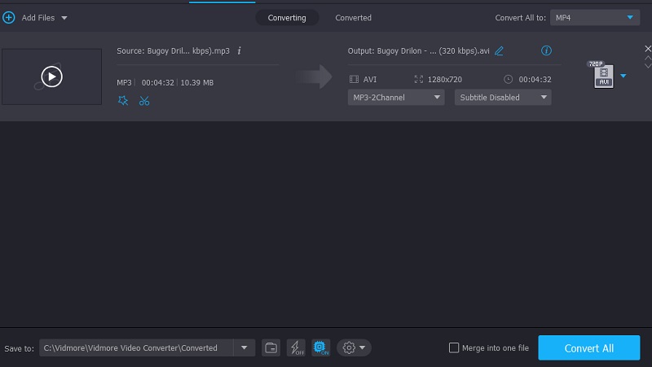Expand the Save to path dropdown
Image resolution: width=652 pixels, height=367 pixels.
click(x=244, y=347)
